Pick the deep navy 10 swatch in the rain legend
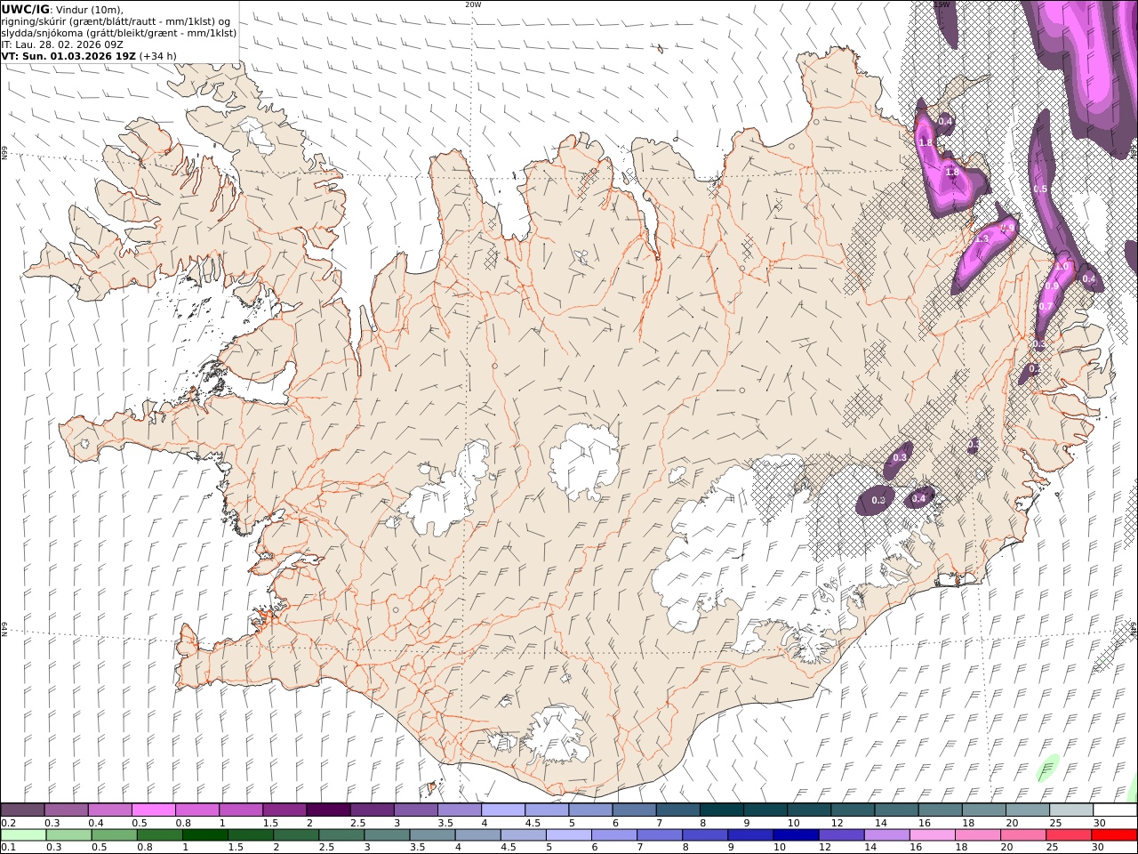1138x854 pixels. coord(795,835)
